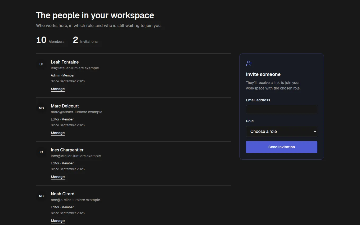Select the name Noah Girard
Screen dimensions: 360x225
63,194
